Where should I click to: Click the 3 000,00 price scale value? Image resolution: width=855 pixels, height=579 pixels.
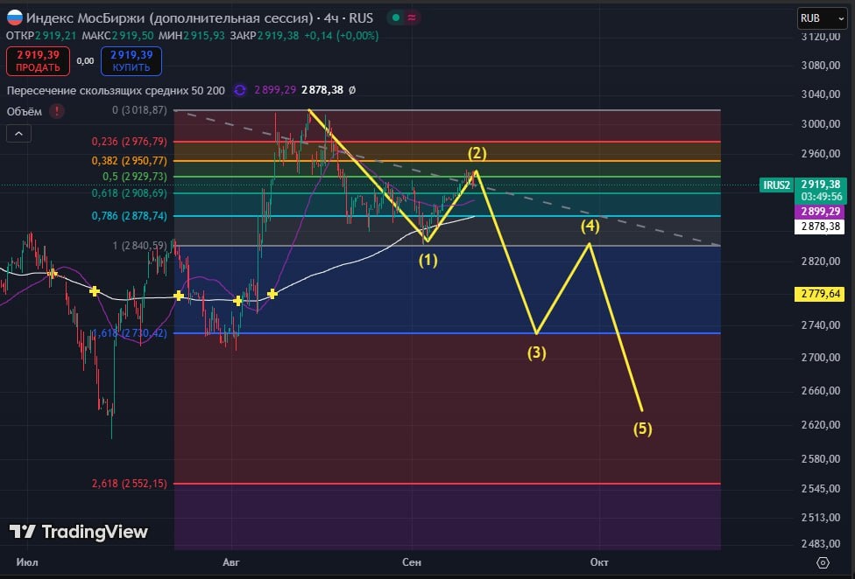(821, 124)
